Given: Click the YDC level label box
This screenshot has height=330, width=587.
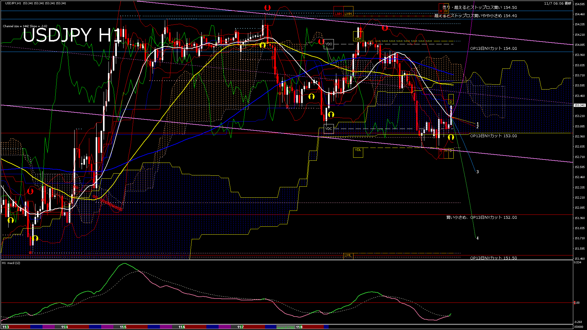Looking at the screenshot, I should [x=329, y=129].
